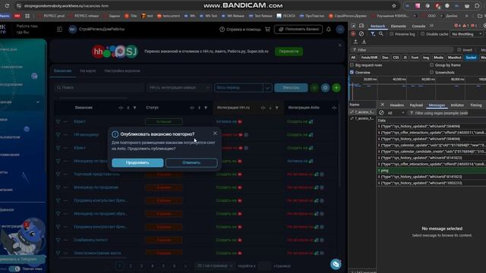
Task: Click the green Перенести button in banner
Action: coord(289,52)
